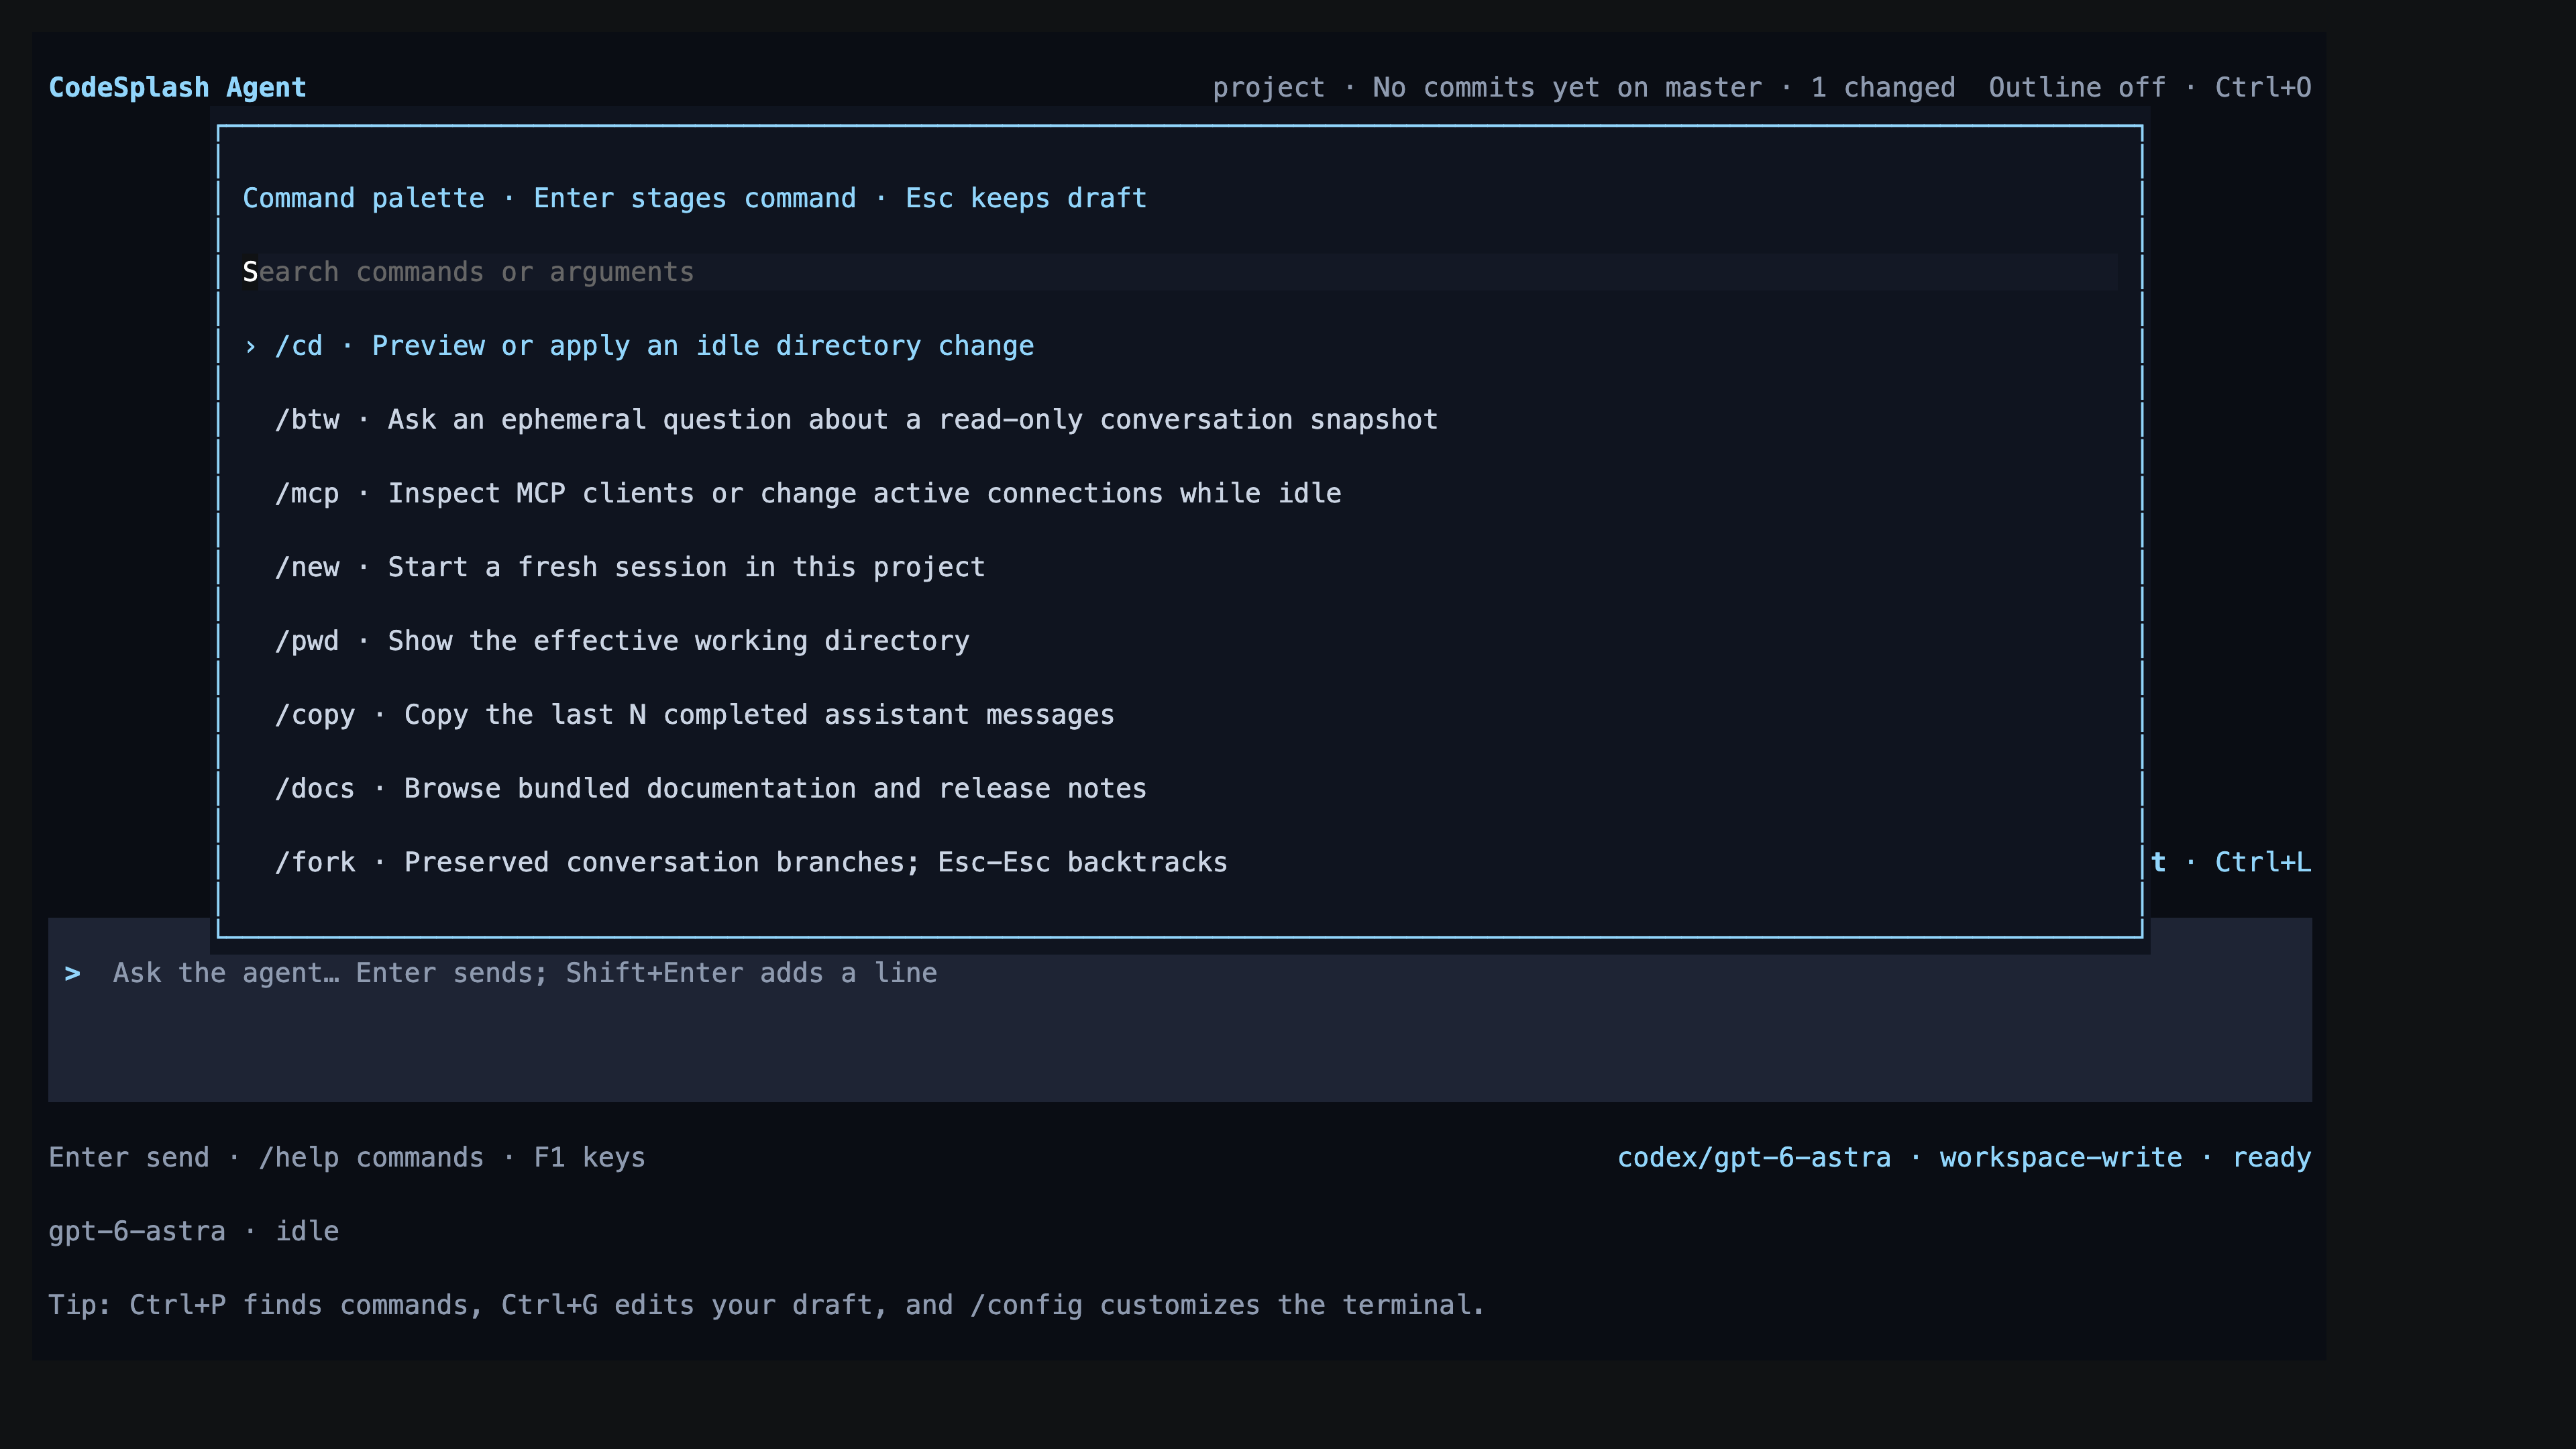
Task: Choose the /copy assistant messages command
Action: [x=1179, y=715]
